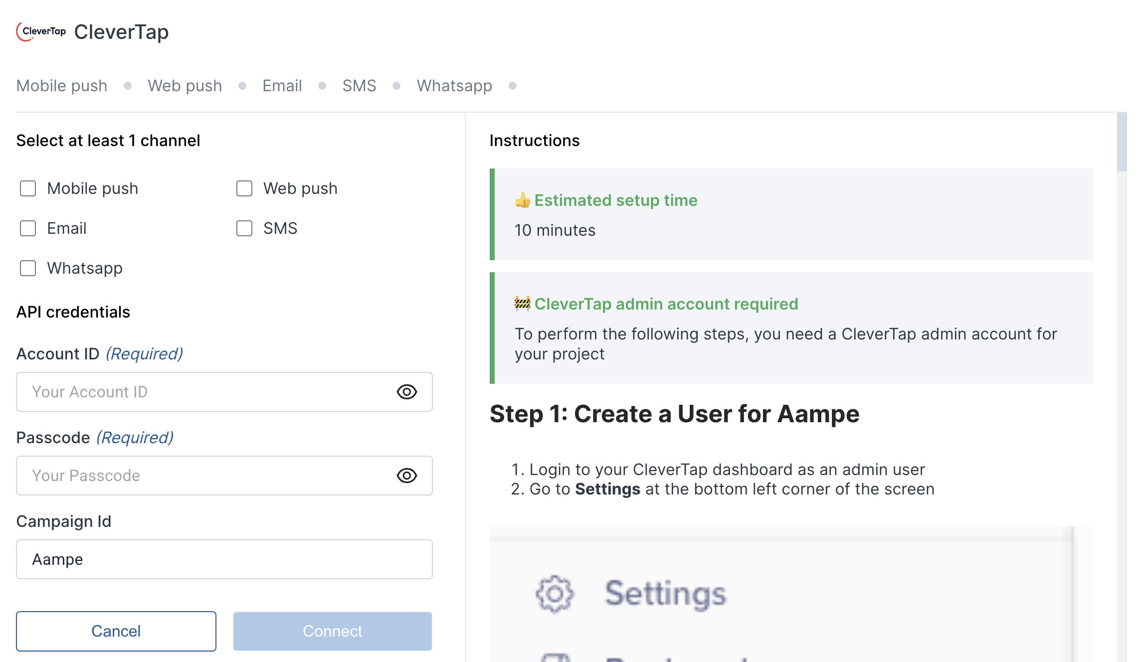The image size is (1144, 662).
Task: Enable the Mobile push channel
Action: coord(27,188)
